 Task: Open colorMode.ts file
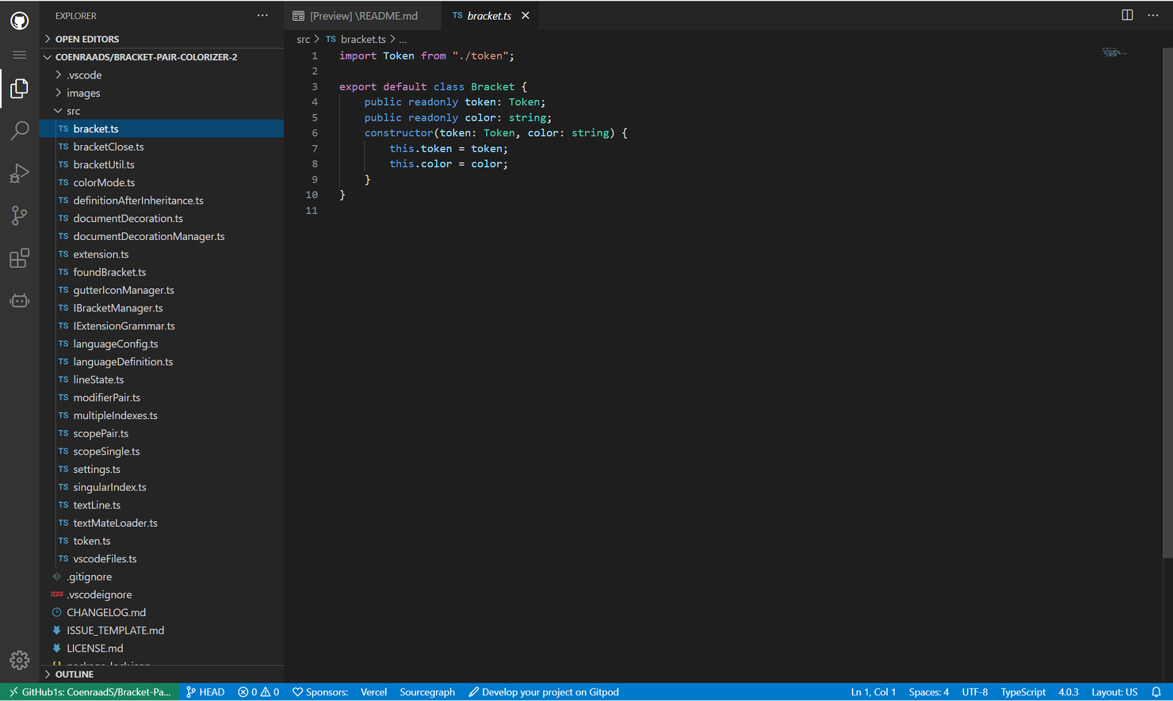[162, 182]
